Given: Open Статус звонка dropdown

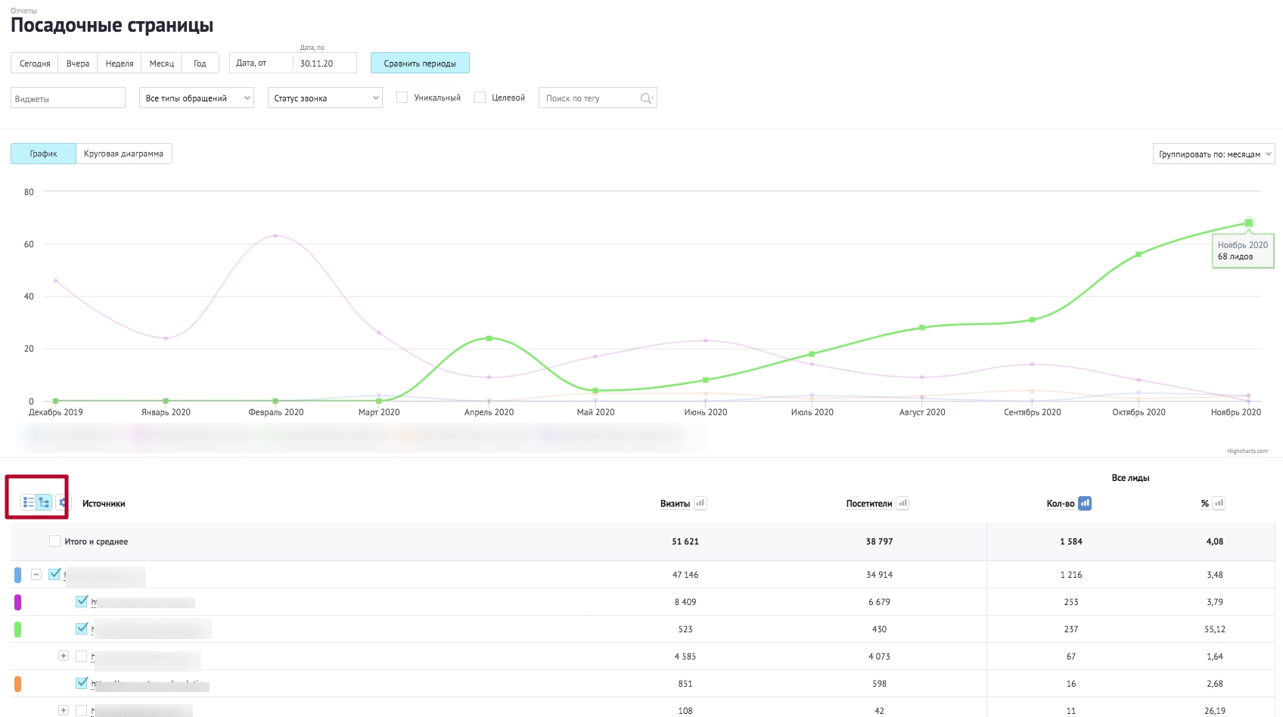Looking at the screenshot, I should (325, 98).
